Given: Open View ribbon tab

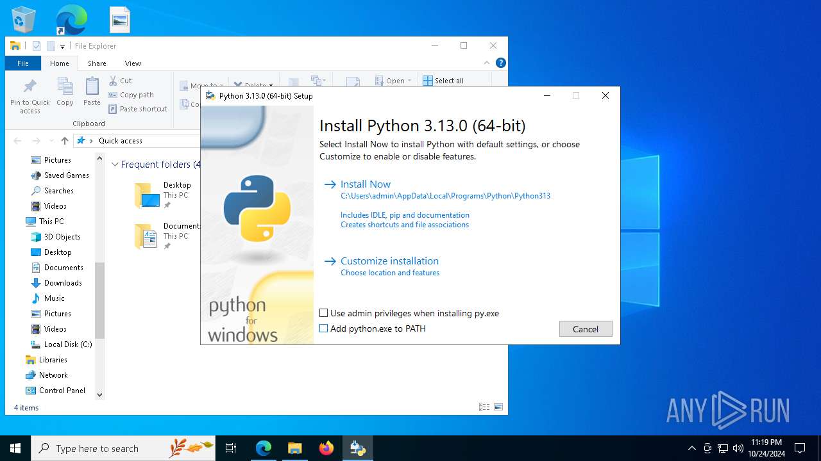Looking at the screenshot, I should click(x=133, y=63).
